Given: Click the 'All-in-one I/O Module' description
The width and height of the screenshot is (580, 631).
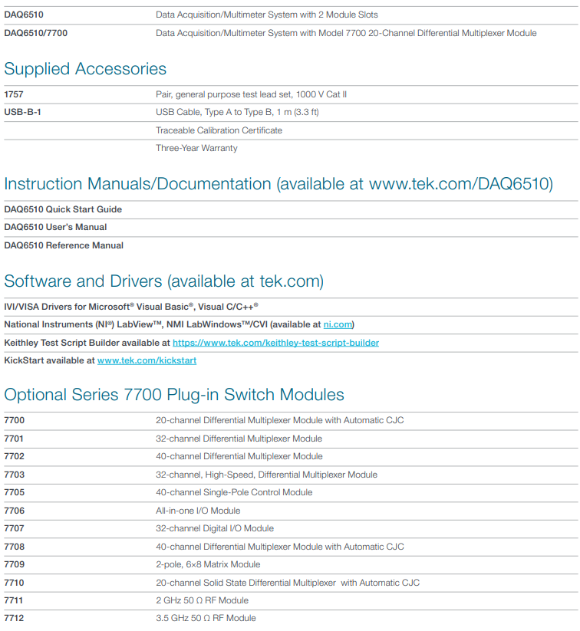Looking at the screenshot, I should 198,511.
